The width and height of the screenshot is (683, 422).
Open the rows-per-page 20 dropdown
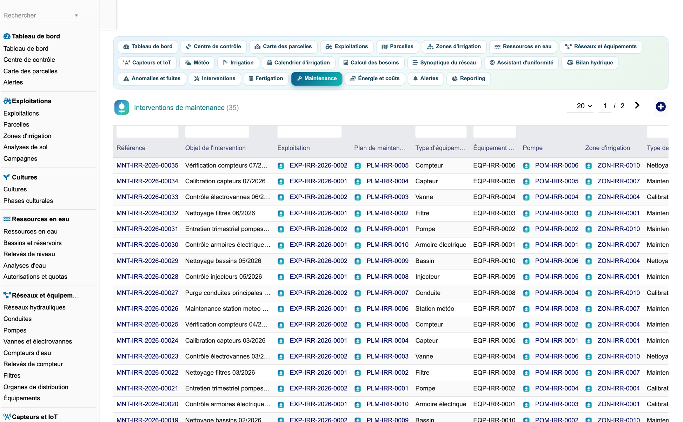584,106
